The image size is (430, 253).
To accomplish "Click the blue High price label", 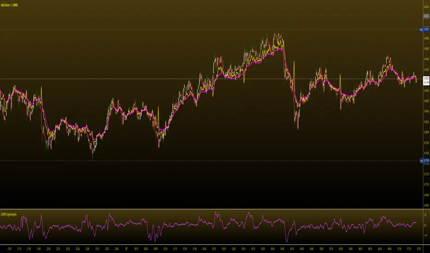I will pos(424,29).
